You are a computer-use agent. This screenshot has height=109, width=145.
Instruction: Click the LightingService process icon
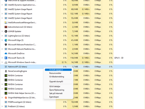pyautogui.click(x=6, y=36)
